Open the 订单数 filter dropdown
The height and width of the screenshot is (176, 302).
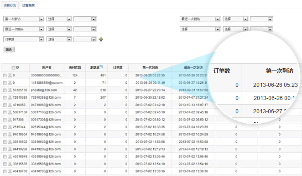tap(24, 40)
